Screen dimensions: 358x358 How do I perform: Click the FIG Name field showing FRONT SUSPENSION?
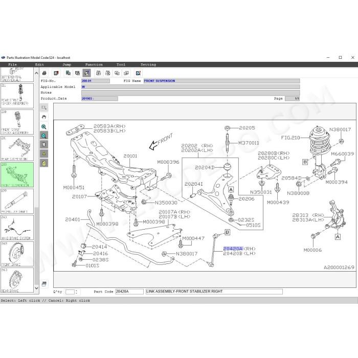[x=221, y=81]
